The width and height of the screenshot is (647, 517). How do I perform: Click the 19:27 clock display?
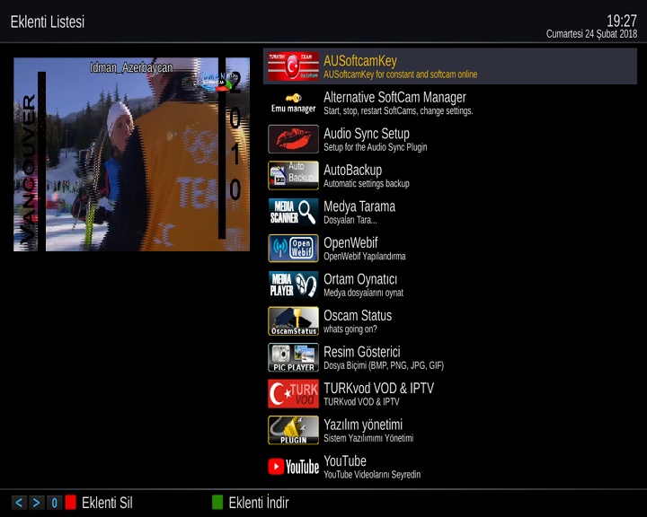[x=622, y=21]
